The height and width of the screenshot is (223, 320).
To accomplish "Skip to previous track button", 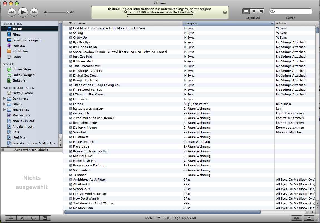I will 12,12.
